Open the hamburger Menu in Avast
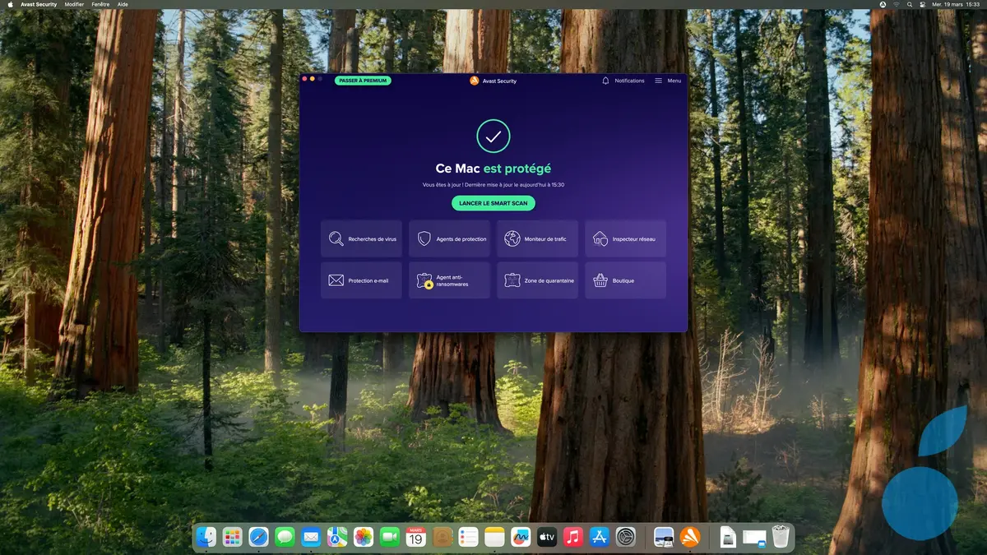Viewport: 987px width, 555px height. pyautogui.click(x=668, y=81)
